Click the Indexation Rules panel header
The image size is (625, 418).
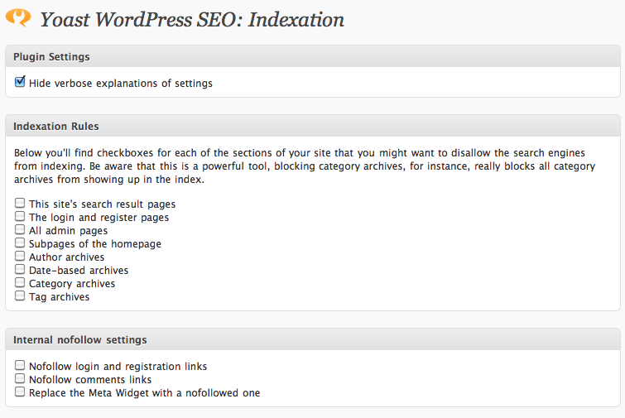coord(313,126)
